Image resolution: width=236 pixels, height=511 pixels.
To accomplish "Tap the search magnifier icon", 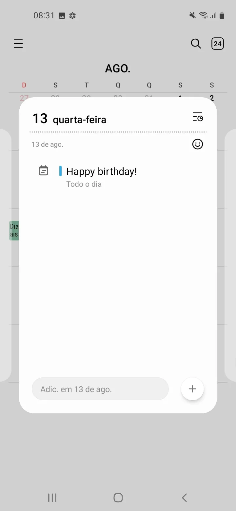I will click(x=196, y=44).
